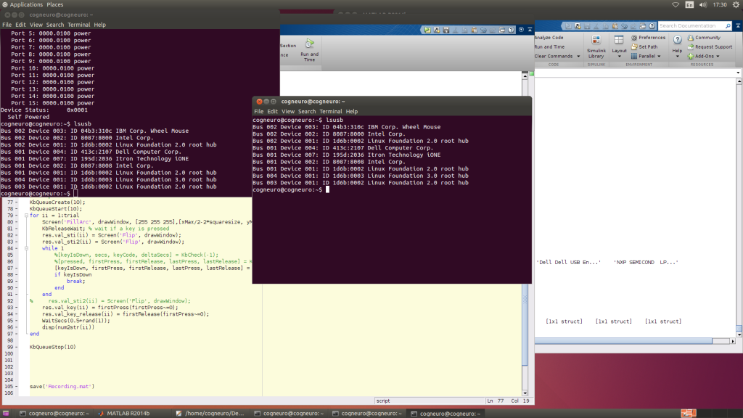This screenshot has width=743, height=418.
Task: Click the 'Ln 77' status bar indicator
Action: click(496, 401)
